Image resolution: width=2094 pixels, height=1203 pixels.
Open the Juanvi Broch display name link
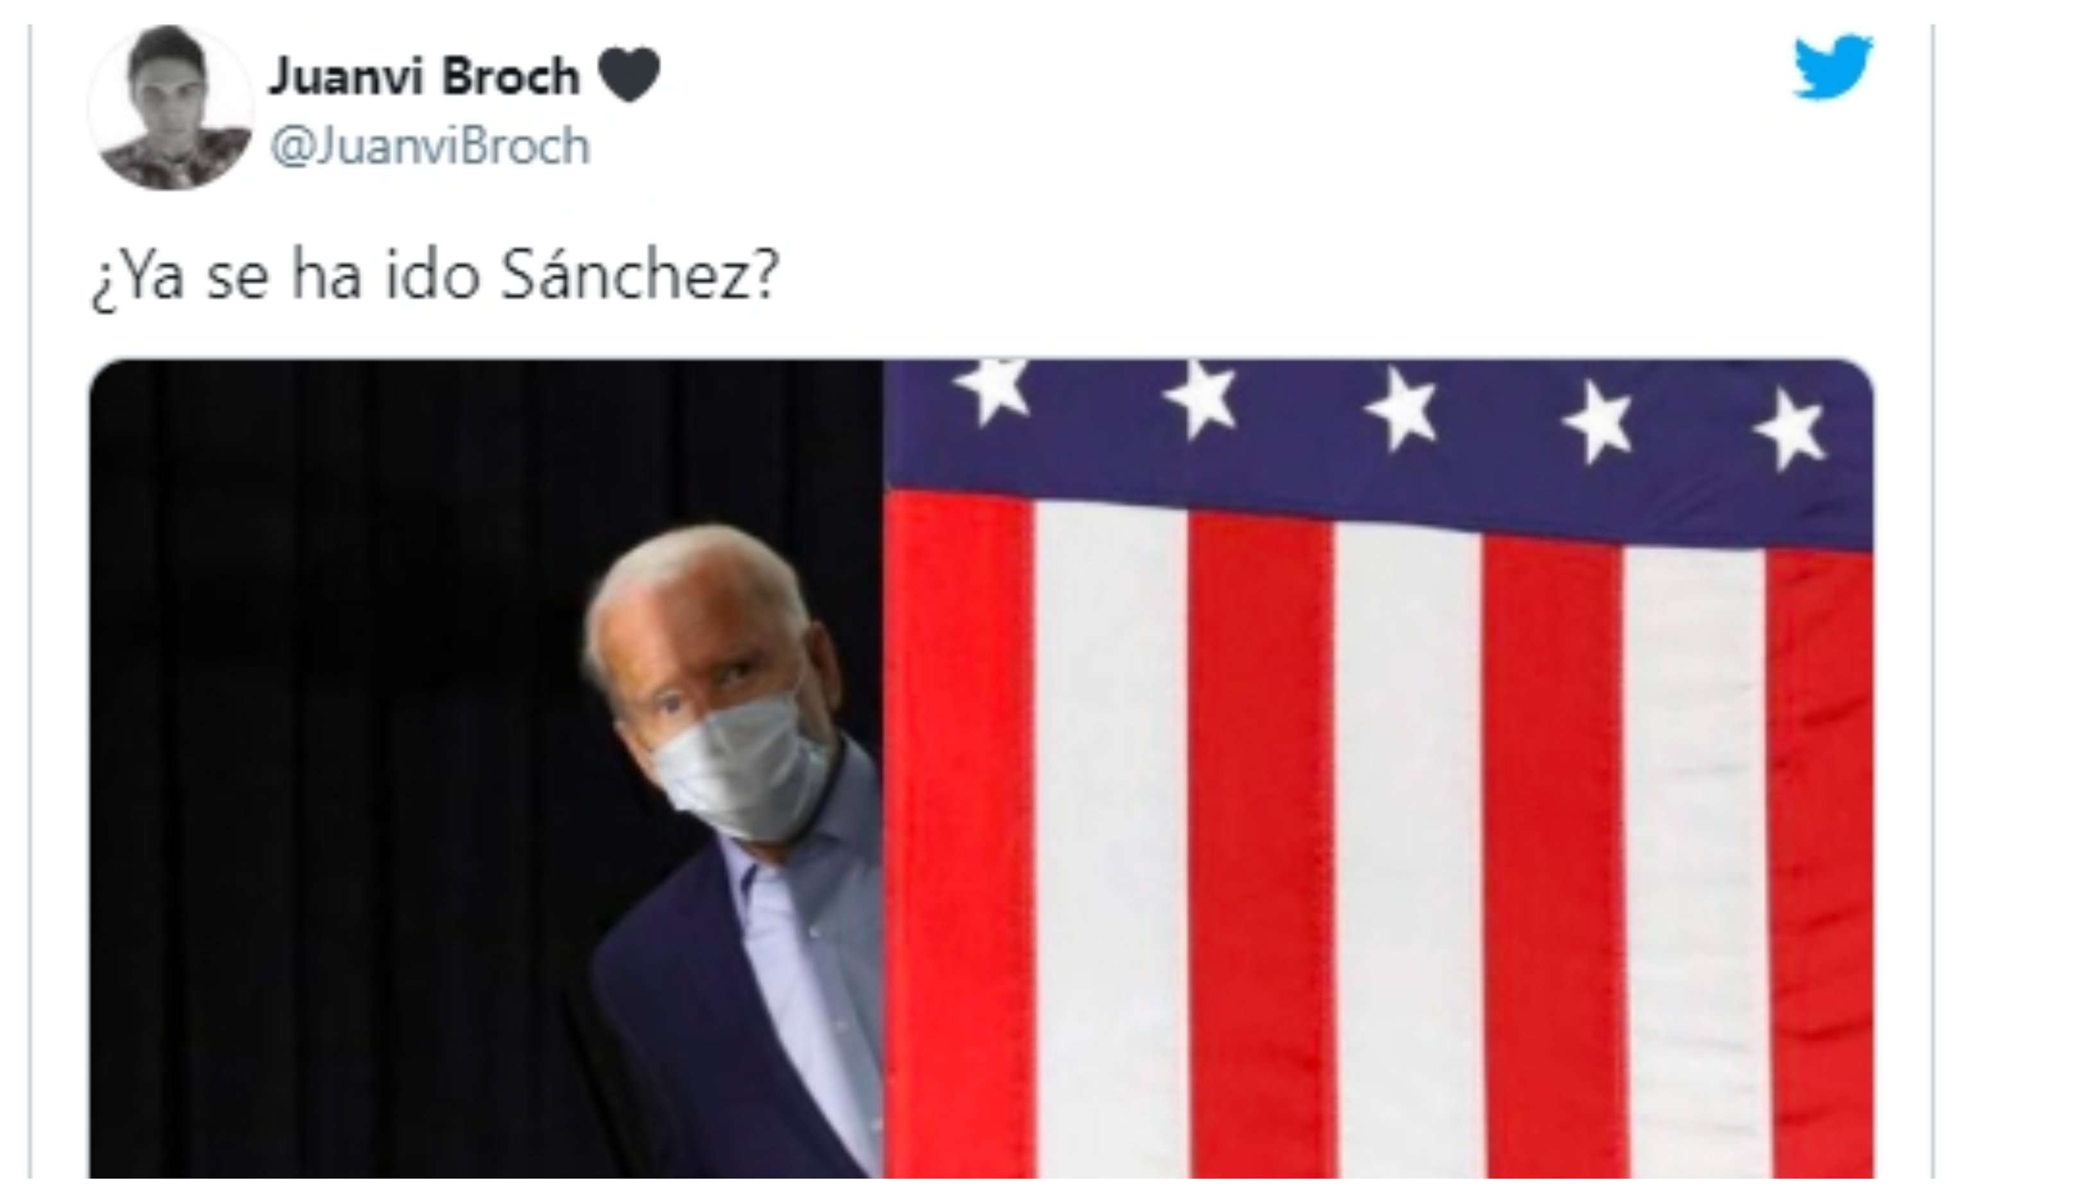pyautogui.click(x=425, y=76)
